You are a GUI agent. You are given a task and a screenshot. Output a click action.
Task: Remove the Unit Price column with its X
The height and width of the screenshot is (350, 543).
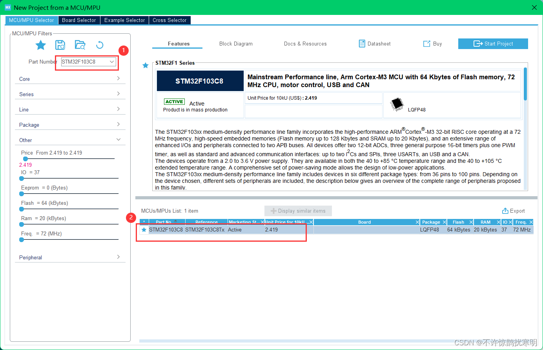311,222
